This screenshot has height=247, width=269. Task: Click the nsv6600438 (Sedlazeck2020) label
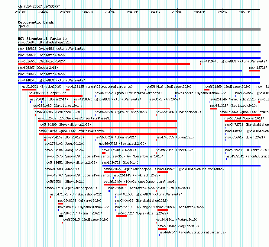[42, 55]
